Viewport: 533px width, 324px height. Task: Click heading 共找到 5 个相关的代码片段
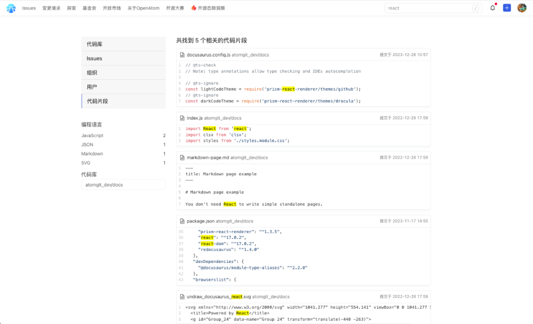[x=211, y=40]
